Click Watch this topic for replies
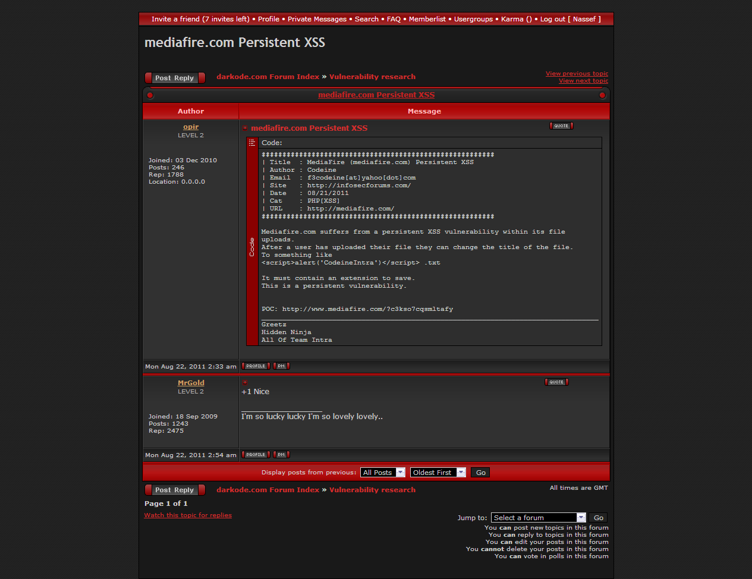 pyautogui.click(x=188, y=515)
